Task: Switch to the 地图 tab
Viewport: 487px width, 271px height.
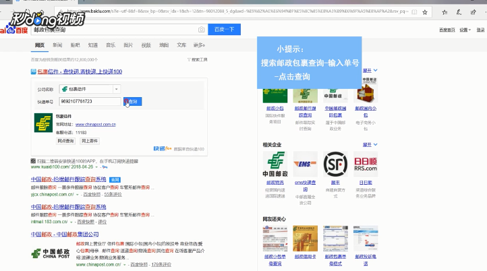Action: coord(164,45)
